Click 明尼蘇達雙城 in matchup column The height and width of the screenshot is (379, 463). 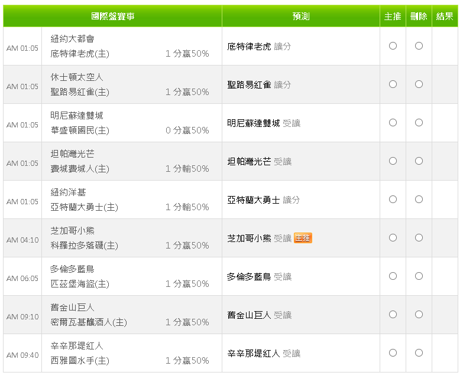pyautogui.click(x=77, y=116)
